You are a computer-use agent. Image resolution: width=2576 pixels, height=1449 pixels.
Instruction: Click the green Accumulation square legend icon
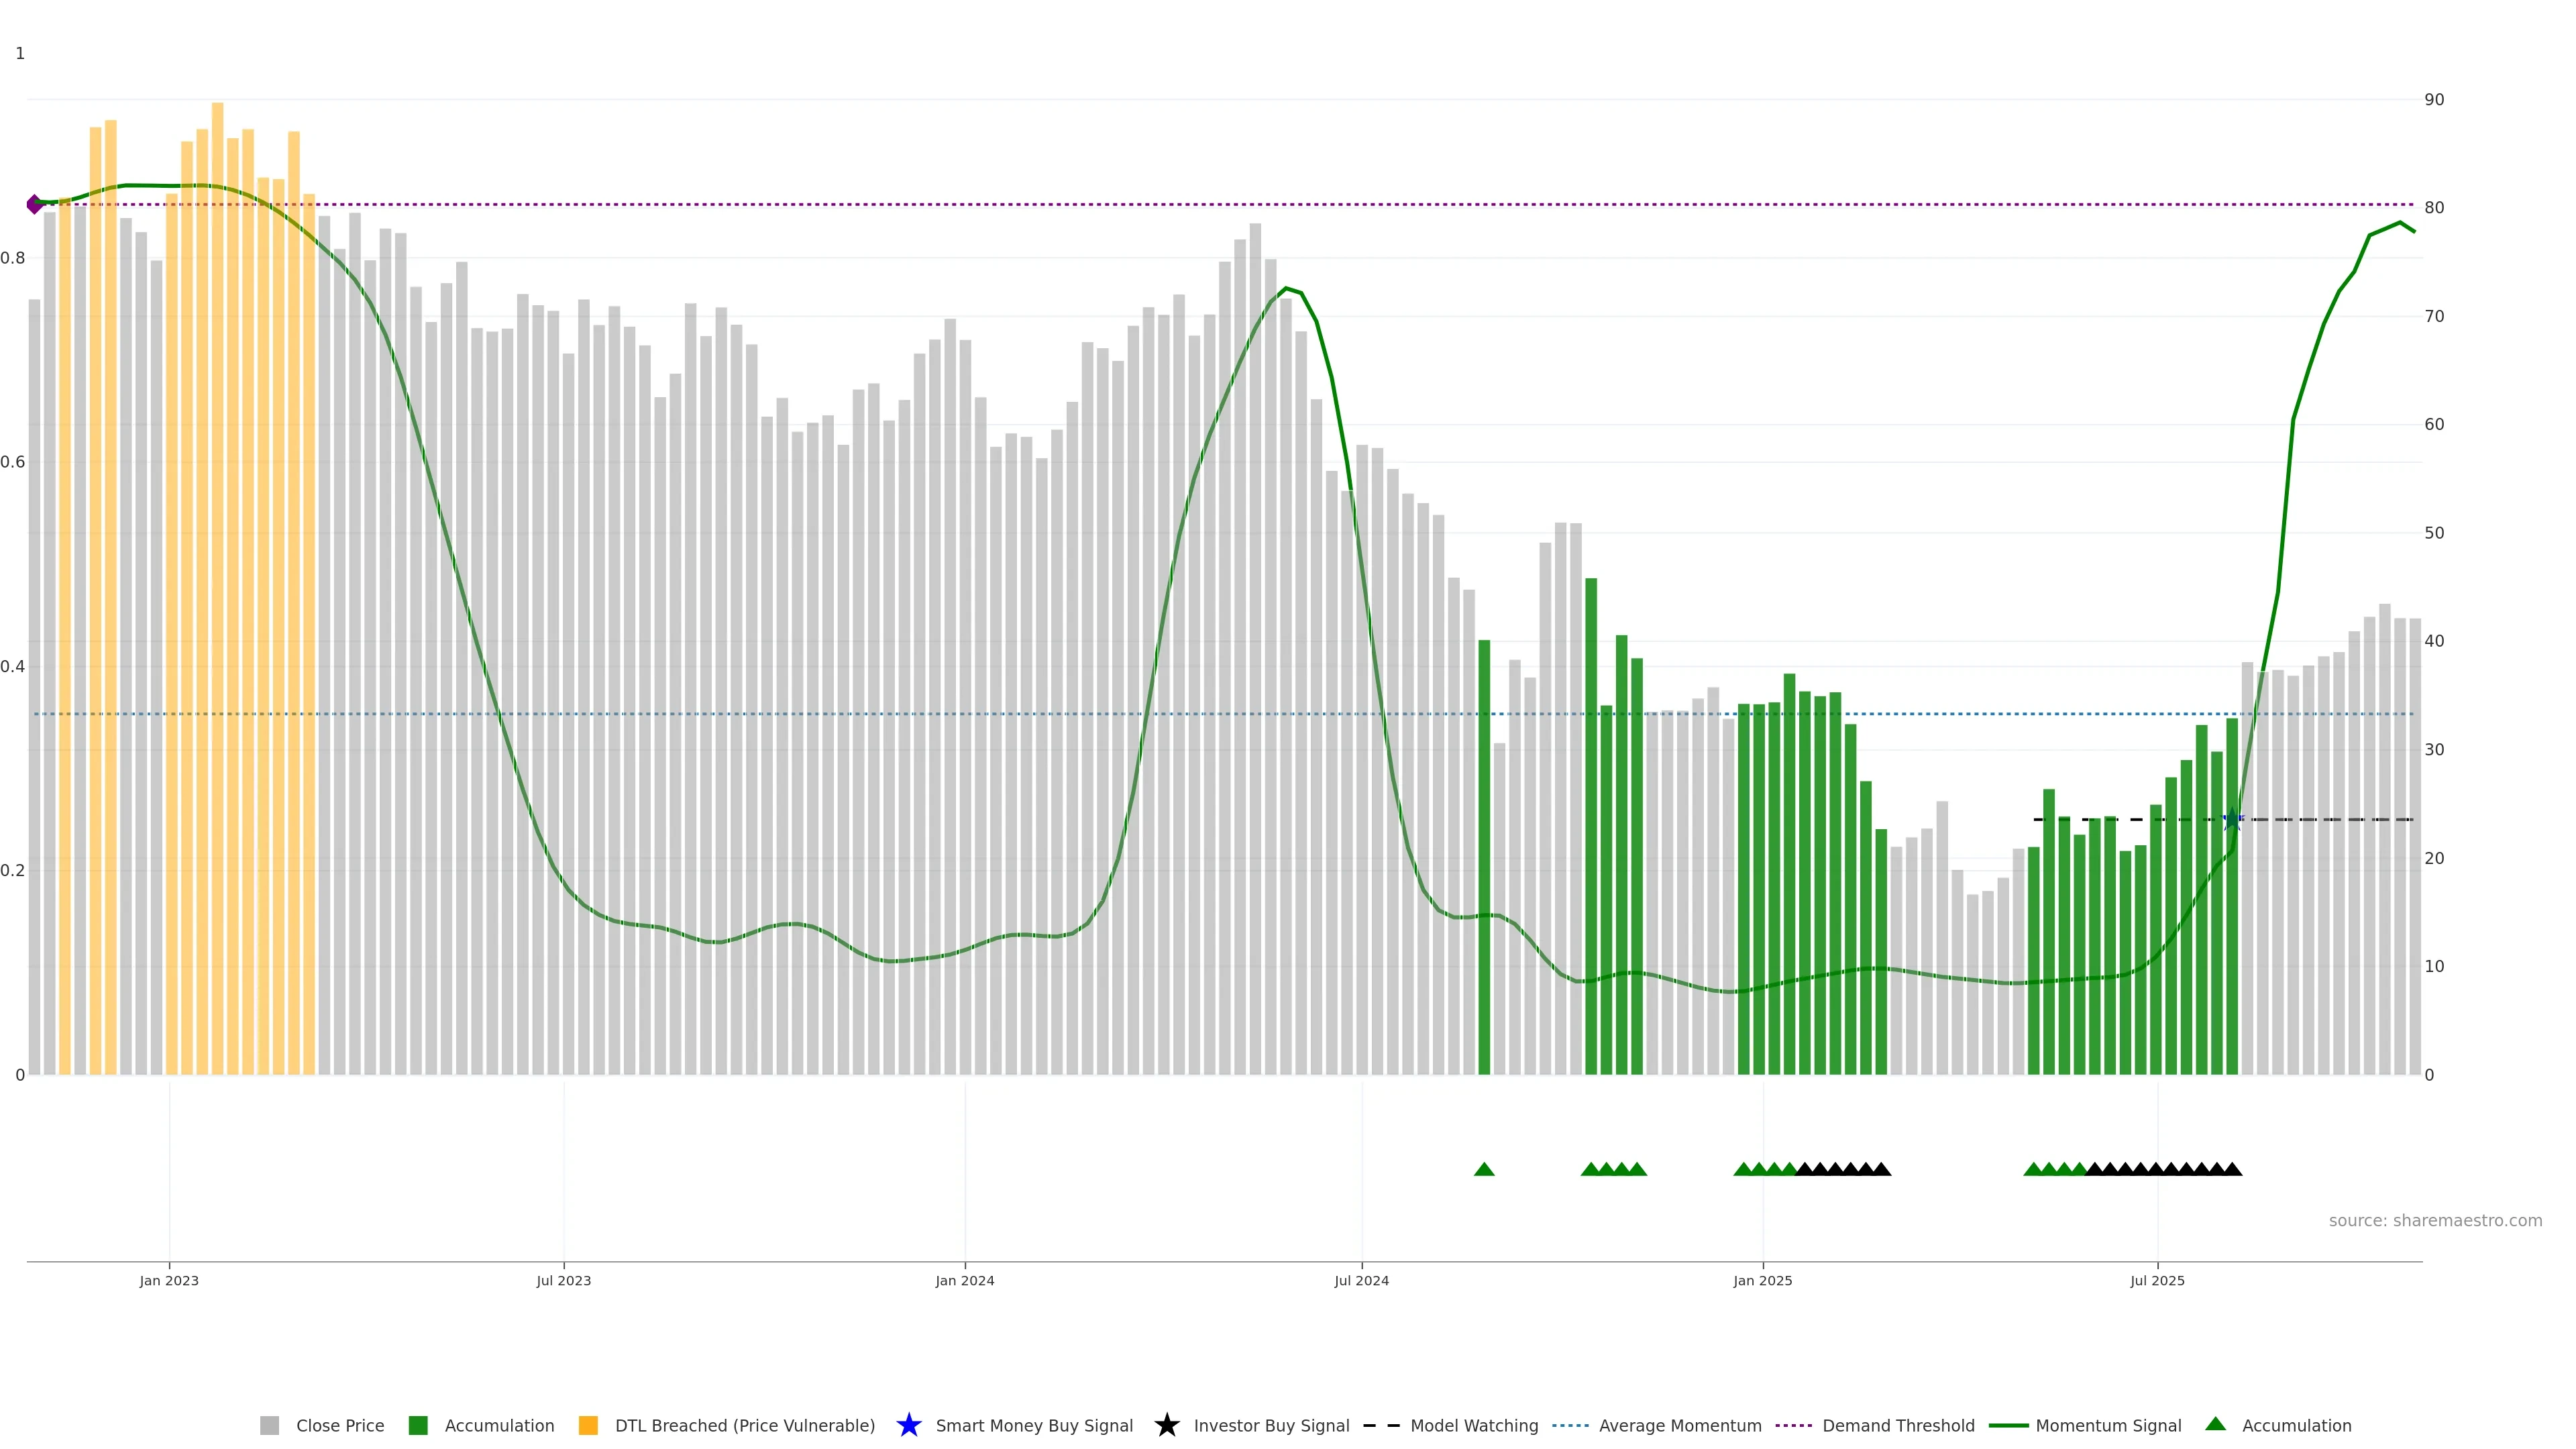[x=418, y=1425]
